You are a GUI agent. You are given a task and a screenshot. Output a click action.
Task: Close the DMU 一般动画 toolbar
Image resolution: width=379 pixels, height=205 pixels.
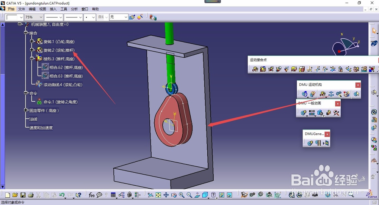338,104
